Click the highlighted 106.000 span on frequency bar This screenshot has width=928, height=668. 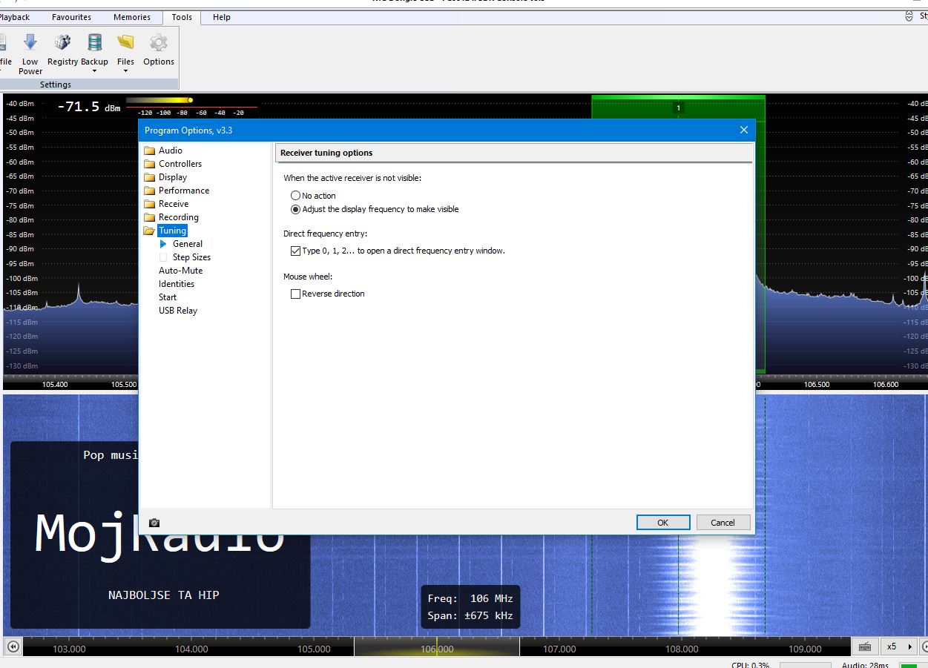tap(436, 648)
